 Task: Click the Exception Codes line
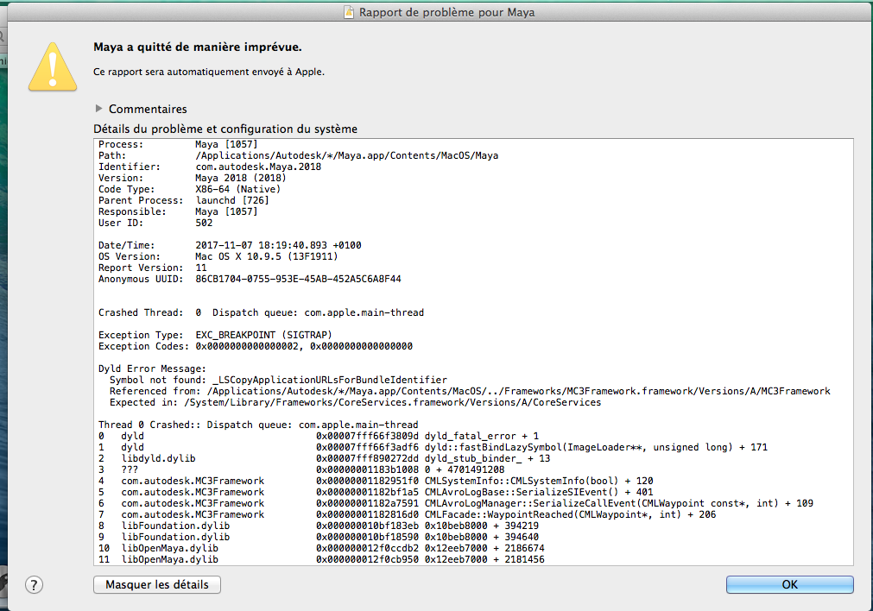[x=256, y=346]
